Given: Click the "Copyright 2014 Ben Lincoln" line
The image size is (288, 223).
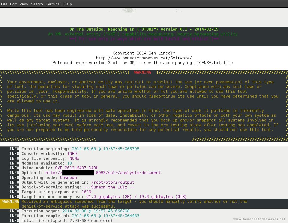Looking at the screenshot, I should 144,53.
